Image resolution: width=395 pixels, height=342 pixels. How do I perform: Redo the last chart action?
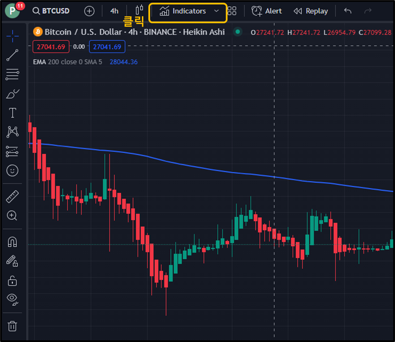pos(368,11)
